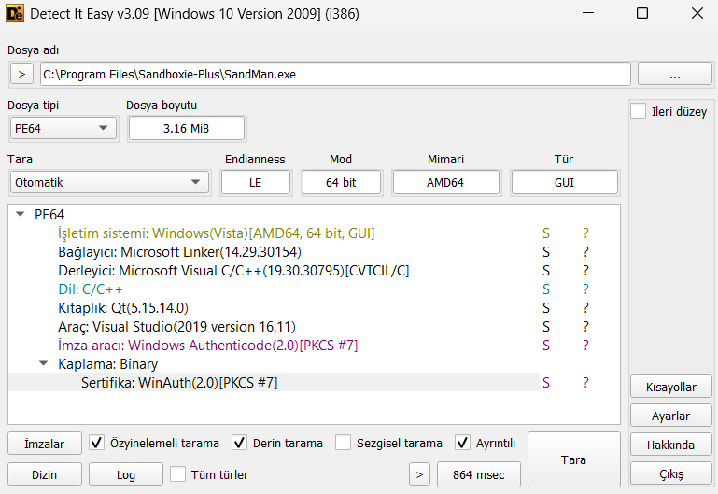Click the '>' button next to 864 msec

coord(419,474)
